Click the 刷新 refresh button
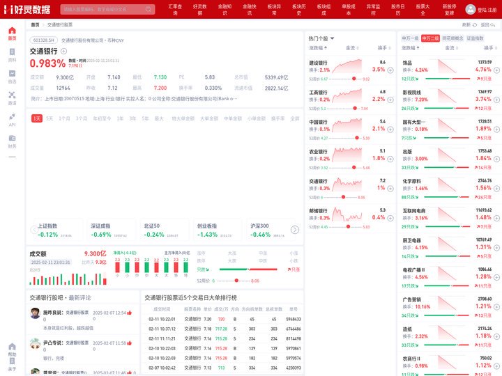 [469, 24]
